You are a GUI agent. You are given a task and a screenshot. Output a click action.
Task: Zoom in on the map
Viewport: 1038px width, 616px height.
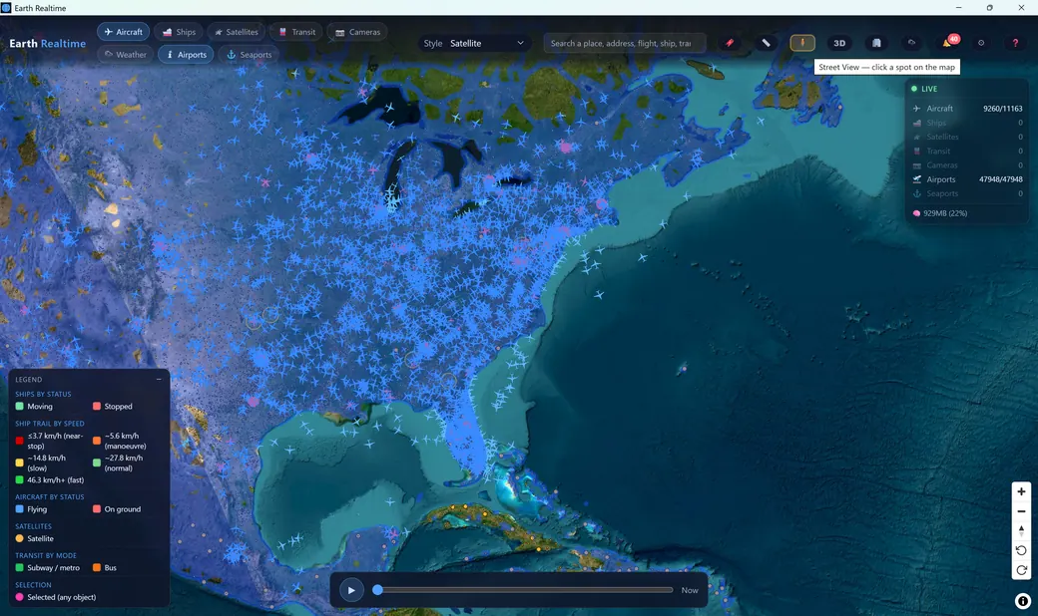1021,491
